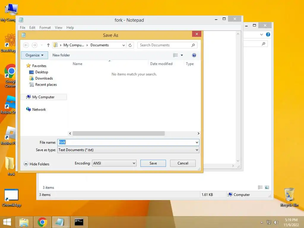Show hidden tray icons

(x=262, y=222)
